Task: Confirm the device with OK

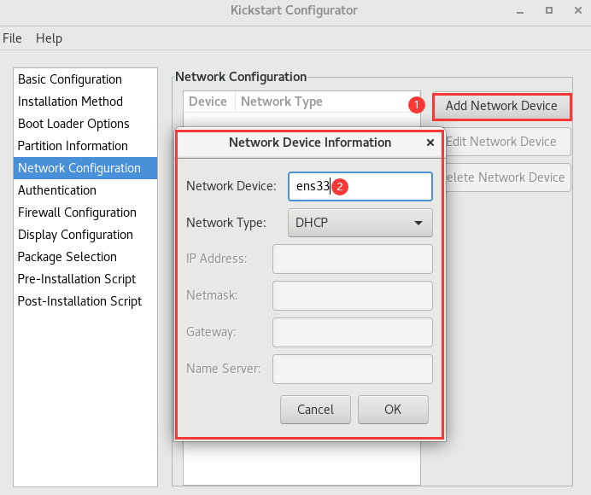Action: (393, 410)
